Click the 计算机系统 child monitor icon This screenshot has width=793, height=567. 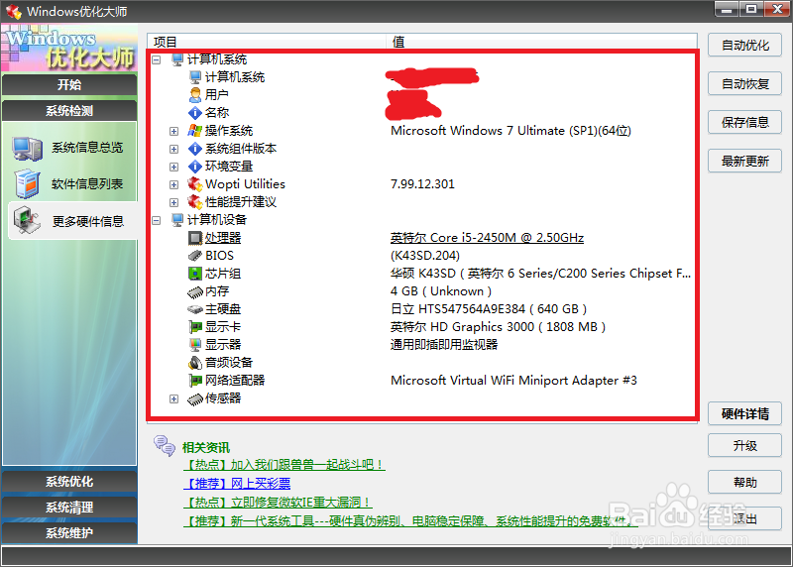(x=195, y=77)
